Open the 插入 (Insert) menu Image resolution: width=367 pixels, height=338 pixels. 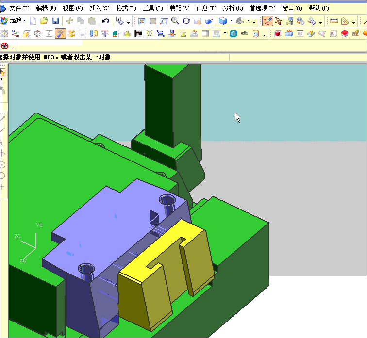(99, 8)
